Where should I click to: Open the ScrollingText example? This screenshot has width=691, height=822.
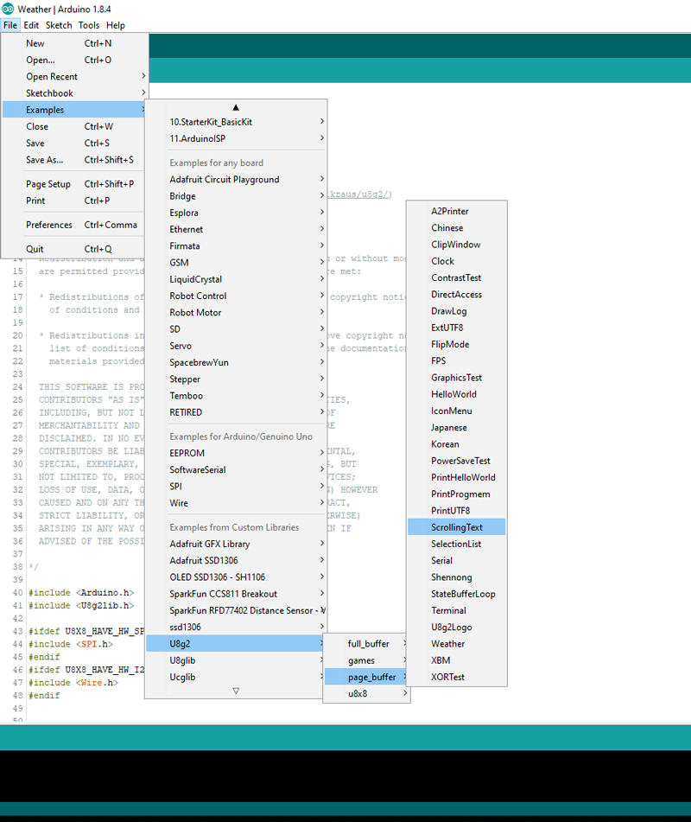pos(457,527)
